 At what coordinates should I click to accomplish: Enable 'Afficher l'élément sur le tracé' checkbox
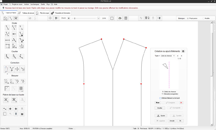161,98
